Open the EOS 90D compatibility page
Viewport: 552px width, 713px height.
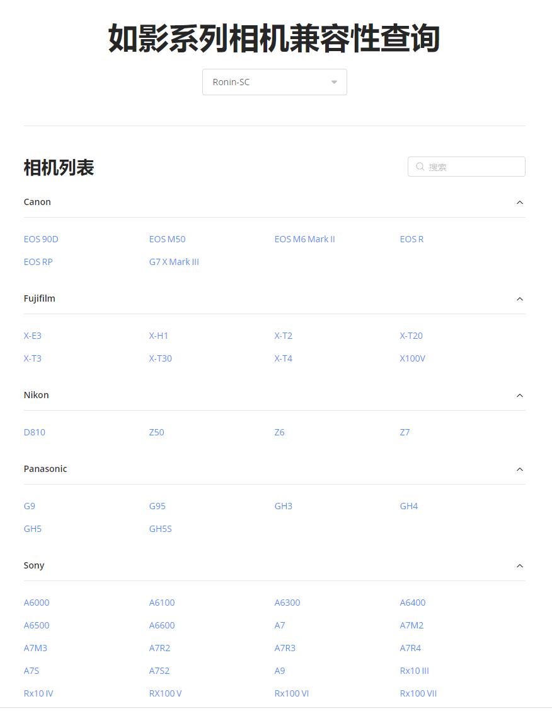[x=40, y=239]
